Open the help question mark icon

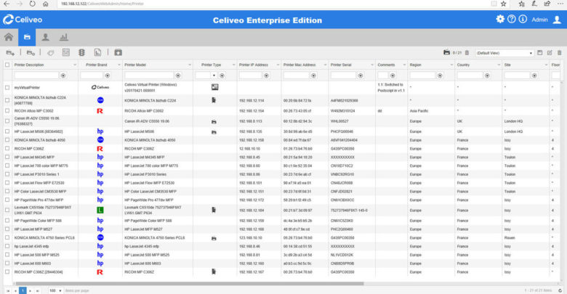tap(511, 19)
